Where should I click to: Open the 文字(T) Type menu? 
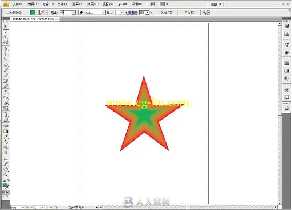(x=63, y=4)
